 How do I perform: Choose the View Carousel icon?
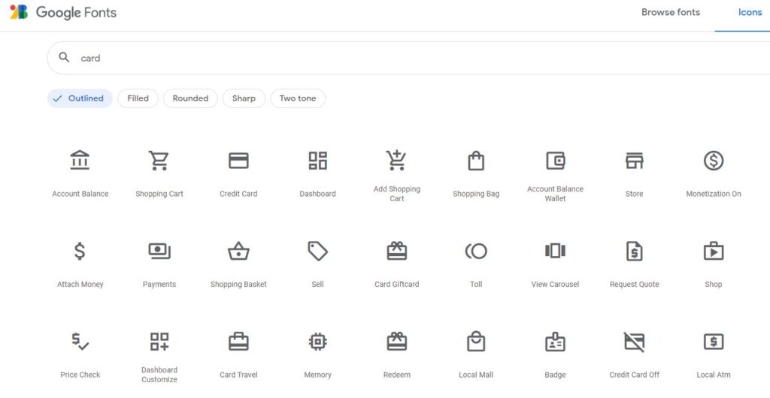tap(556, 251)
